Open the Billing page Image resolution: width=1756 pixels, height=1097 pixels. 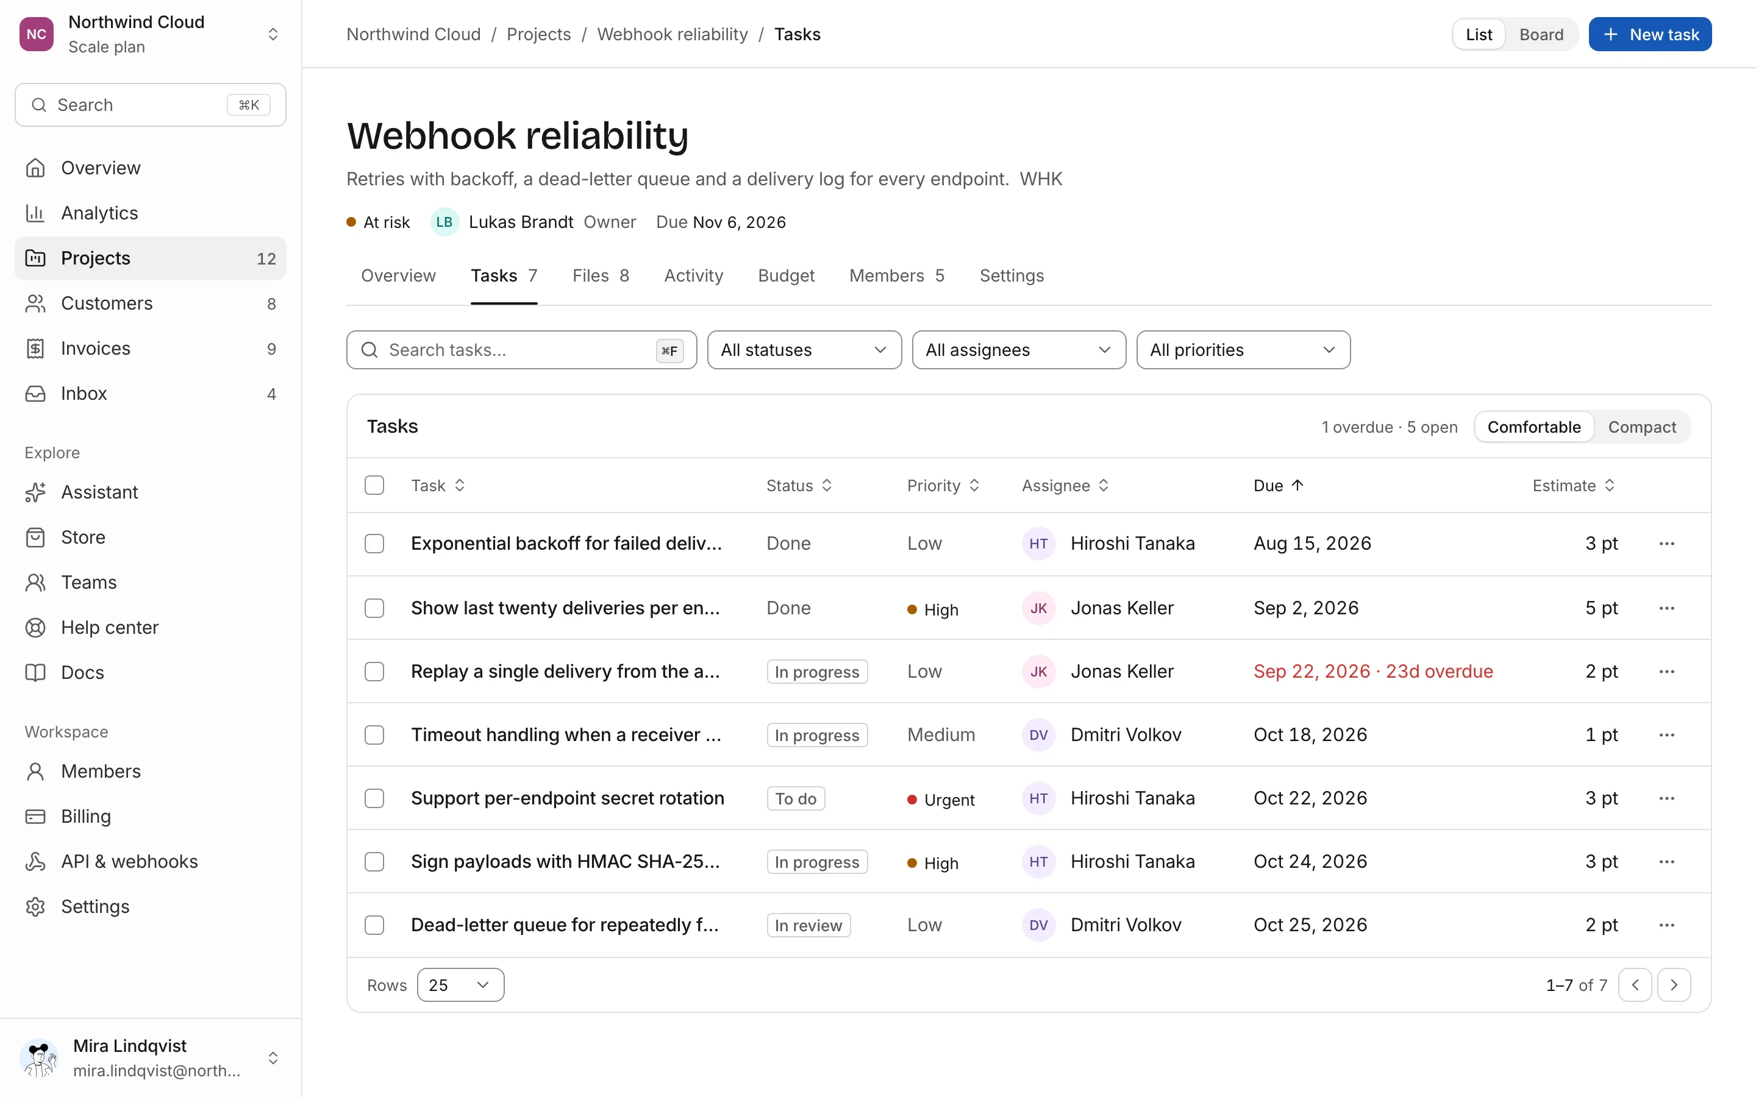tap(150, 816)
